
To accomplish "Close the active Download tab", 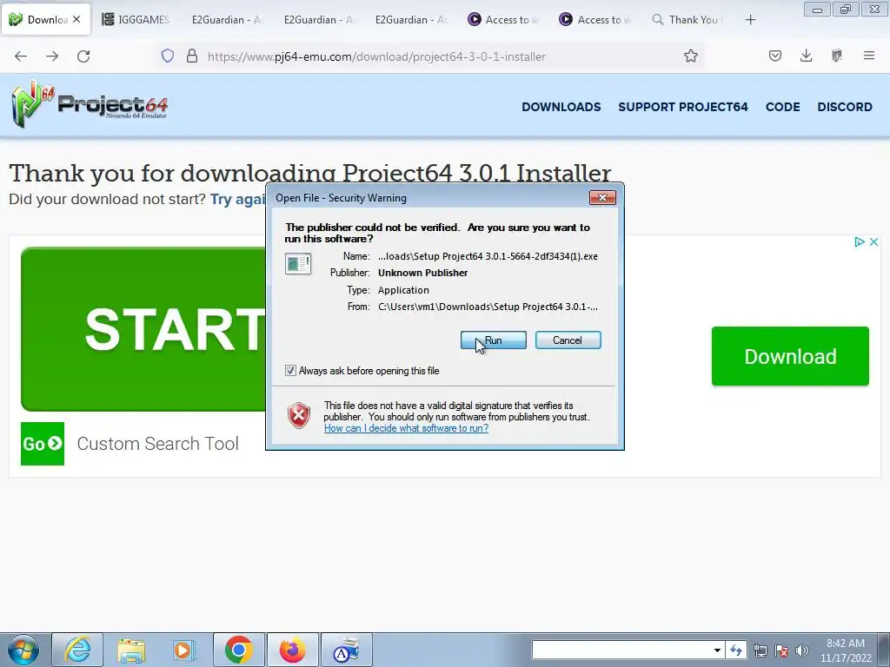I will [x=76, y=19].
